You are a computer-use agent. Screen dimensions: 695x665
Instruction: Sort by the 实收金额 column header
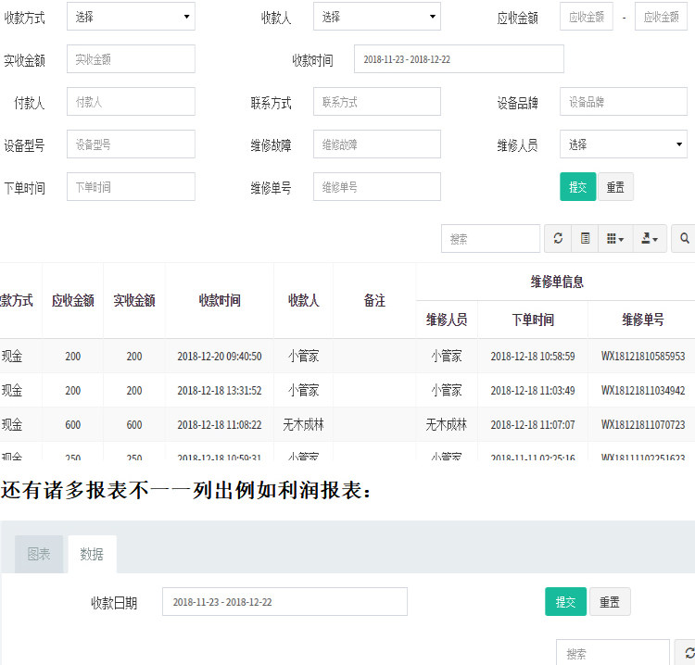[134, 300]
